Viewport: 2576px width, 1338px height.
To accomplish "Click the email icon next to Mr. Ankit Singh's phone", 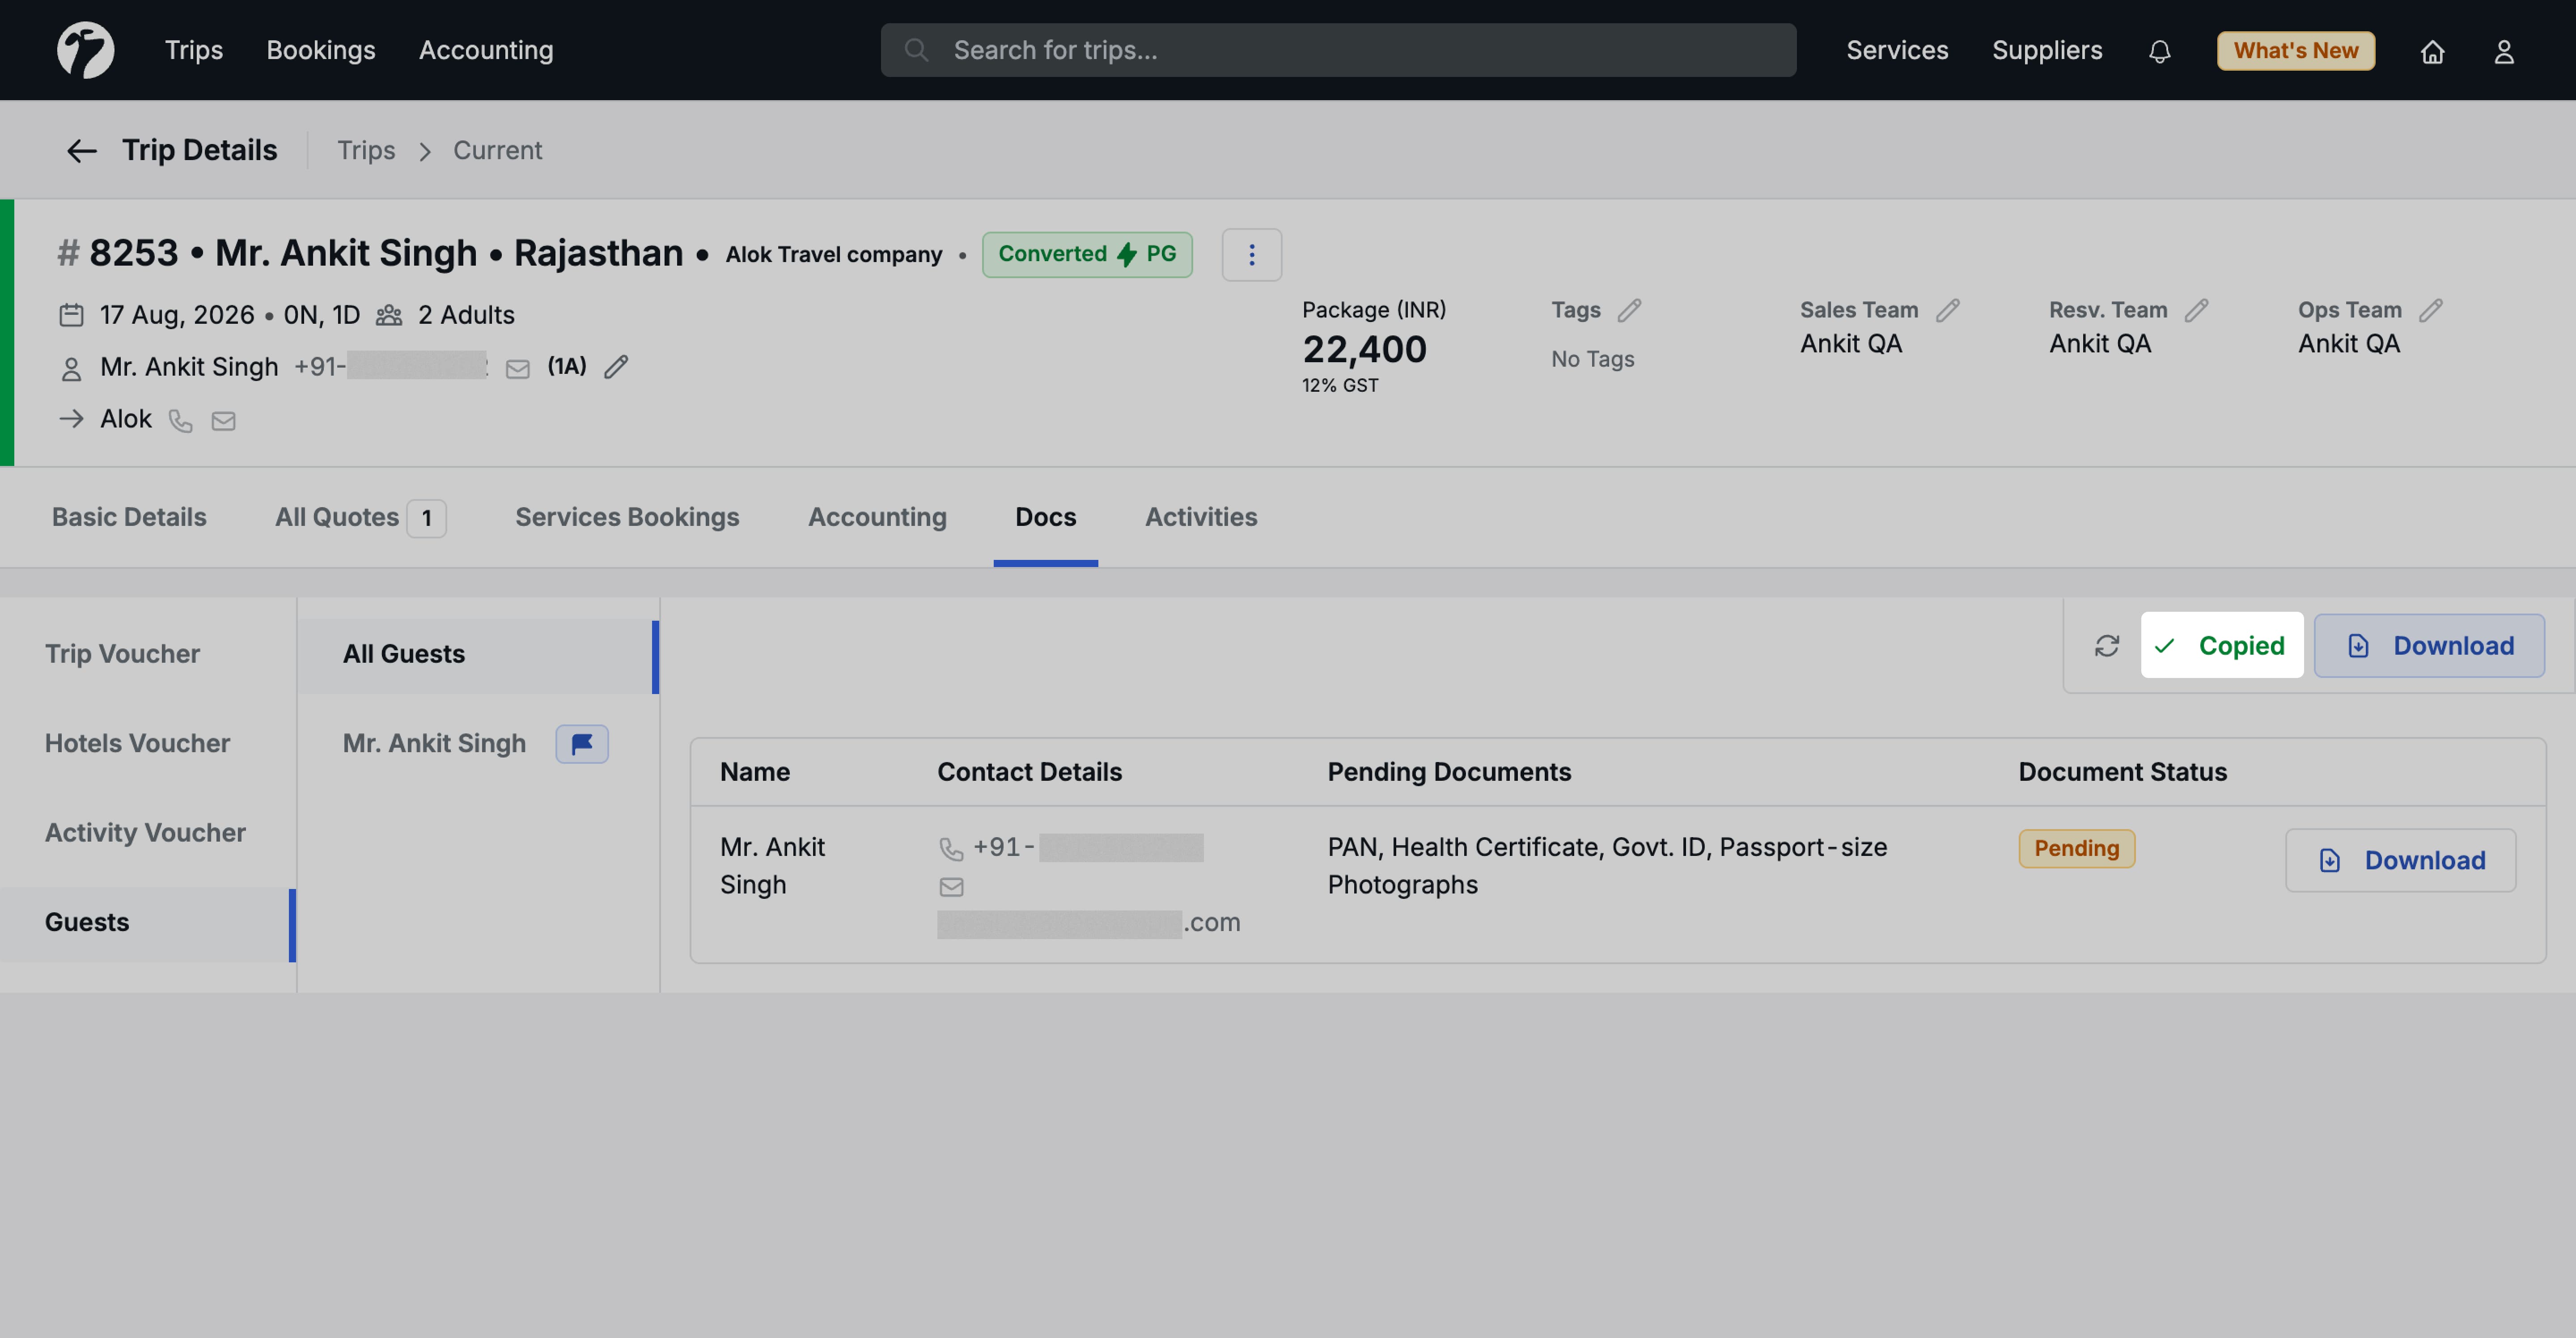I will point(517,369).
